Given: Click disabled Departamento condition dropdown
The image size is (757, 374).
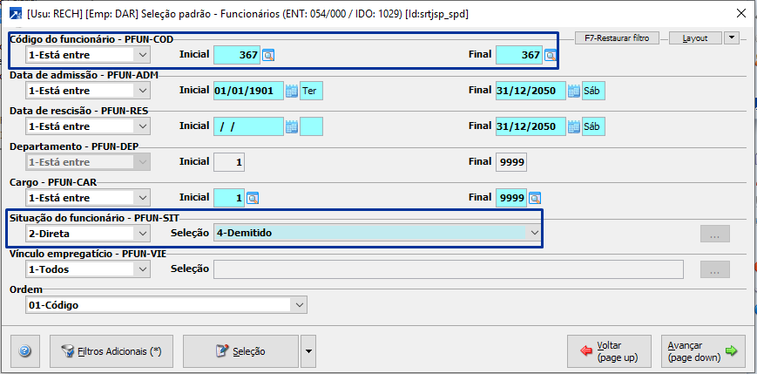Looking at the screenshot, I should tap(87, 162).
